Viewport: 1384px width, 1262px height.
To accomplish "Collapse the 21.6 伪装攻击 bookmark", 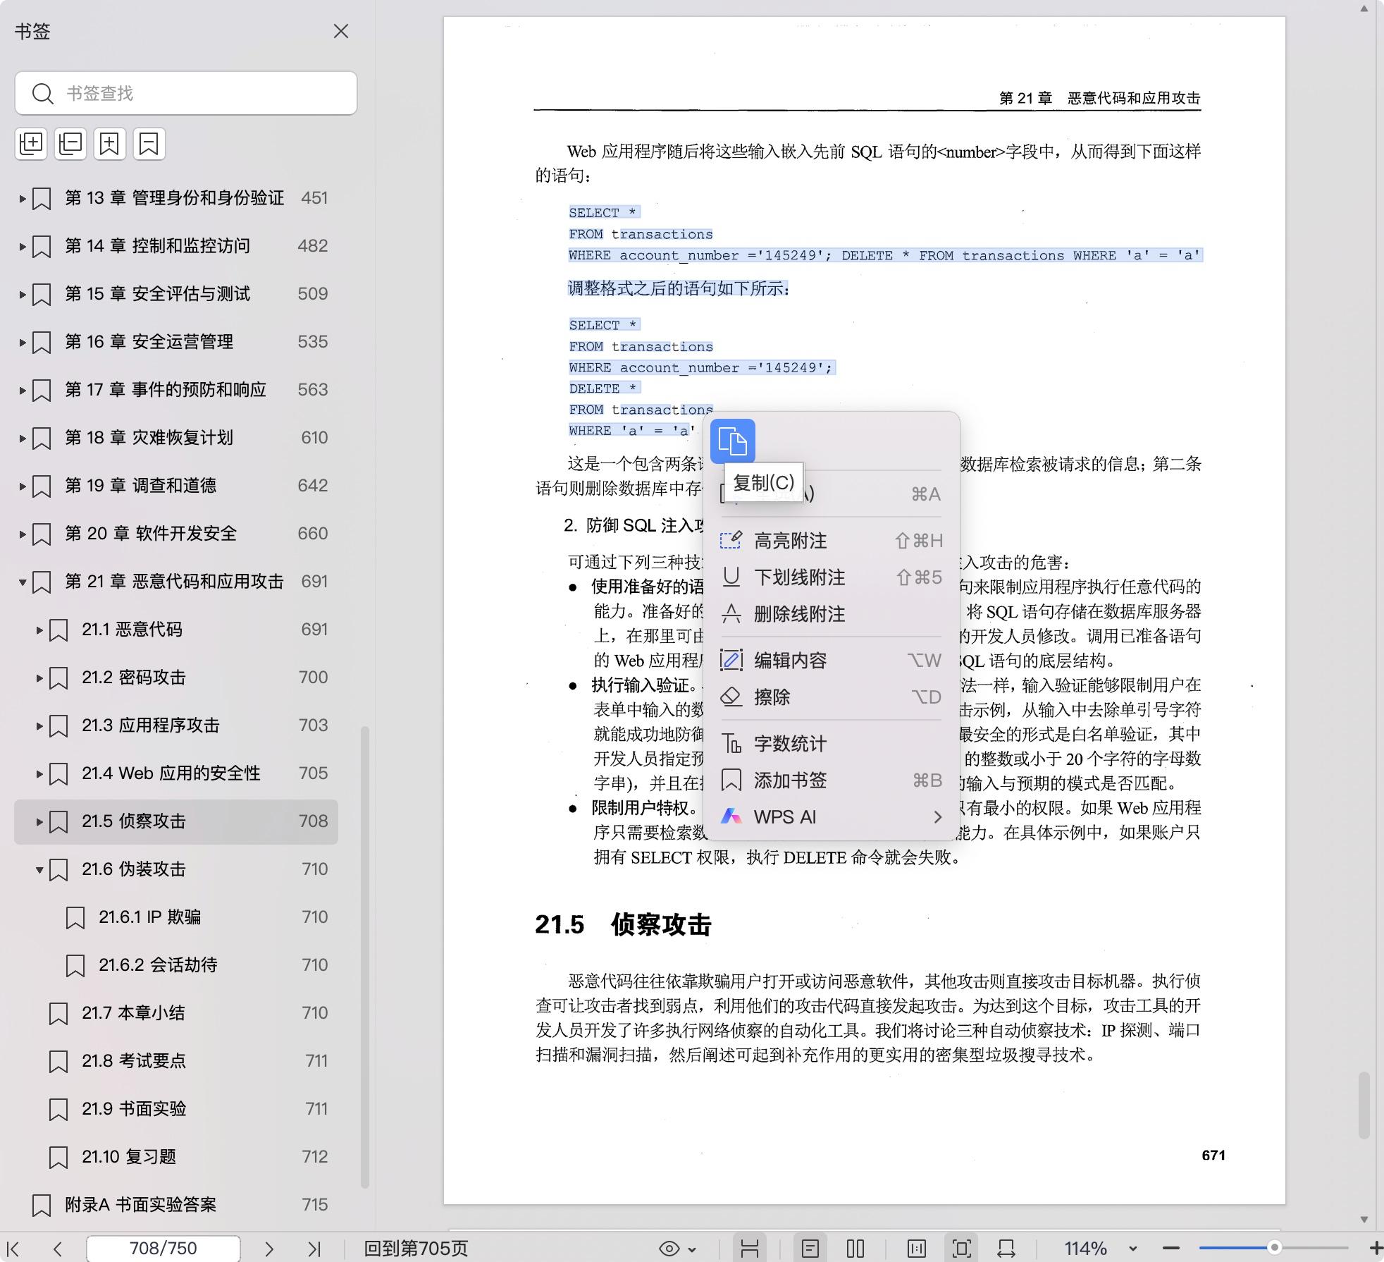I will pos(39,870).
